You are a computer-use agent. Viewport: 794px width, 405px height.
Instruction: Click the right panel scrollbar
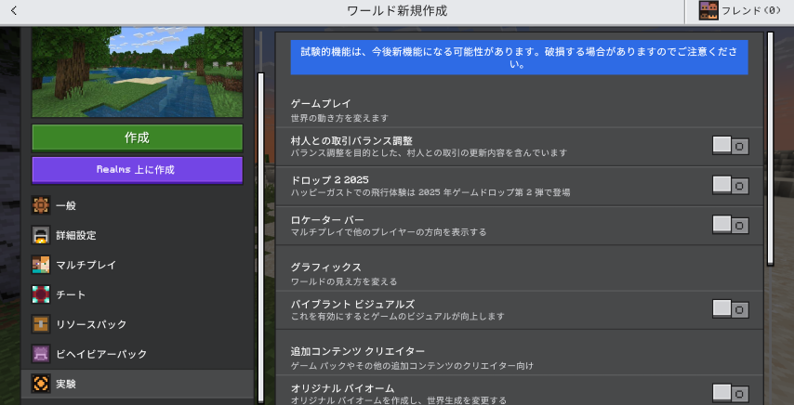770,148
